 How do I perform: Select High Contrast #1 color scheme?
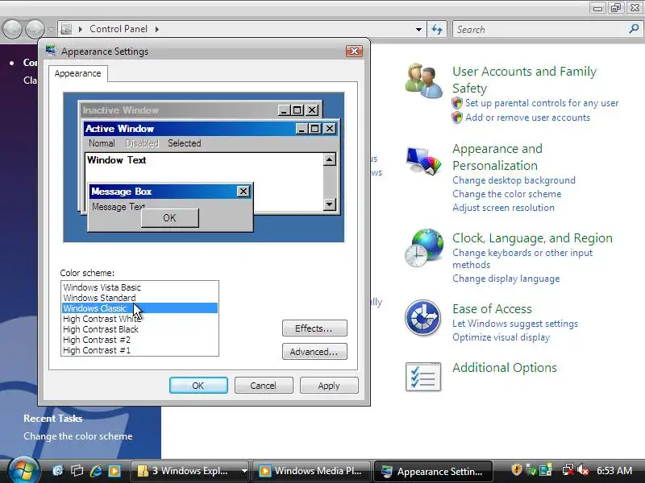pyautogui.click(x=139, y=350)
